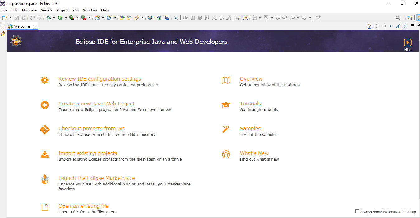Toggle Always show Welcome at start up
Screen dimensions: 420x218
coord(357,211)
